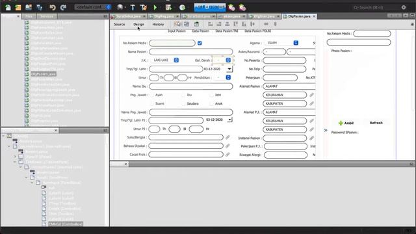
Task: Select the Data Pasien POLRI tab in form
Action: [x=257, y=31]
